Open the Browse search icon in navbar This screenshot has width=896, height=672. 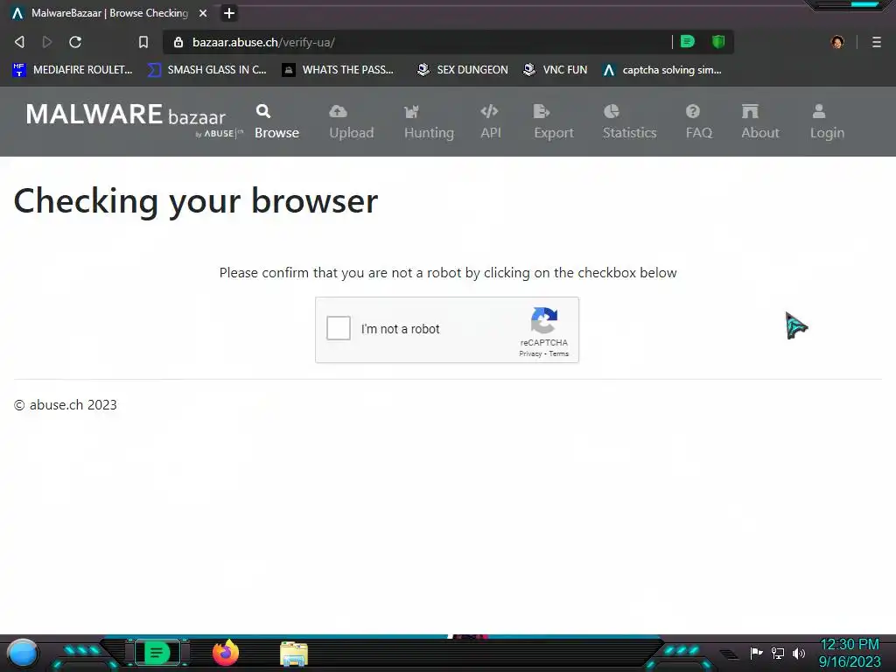[x=263, y=111]
